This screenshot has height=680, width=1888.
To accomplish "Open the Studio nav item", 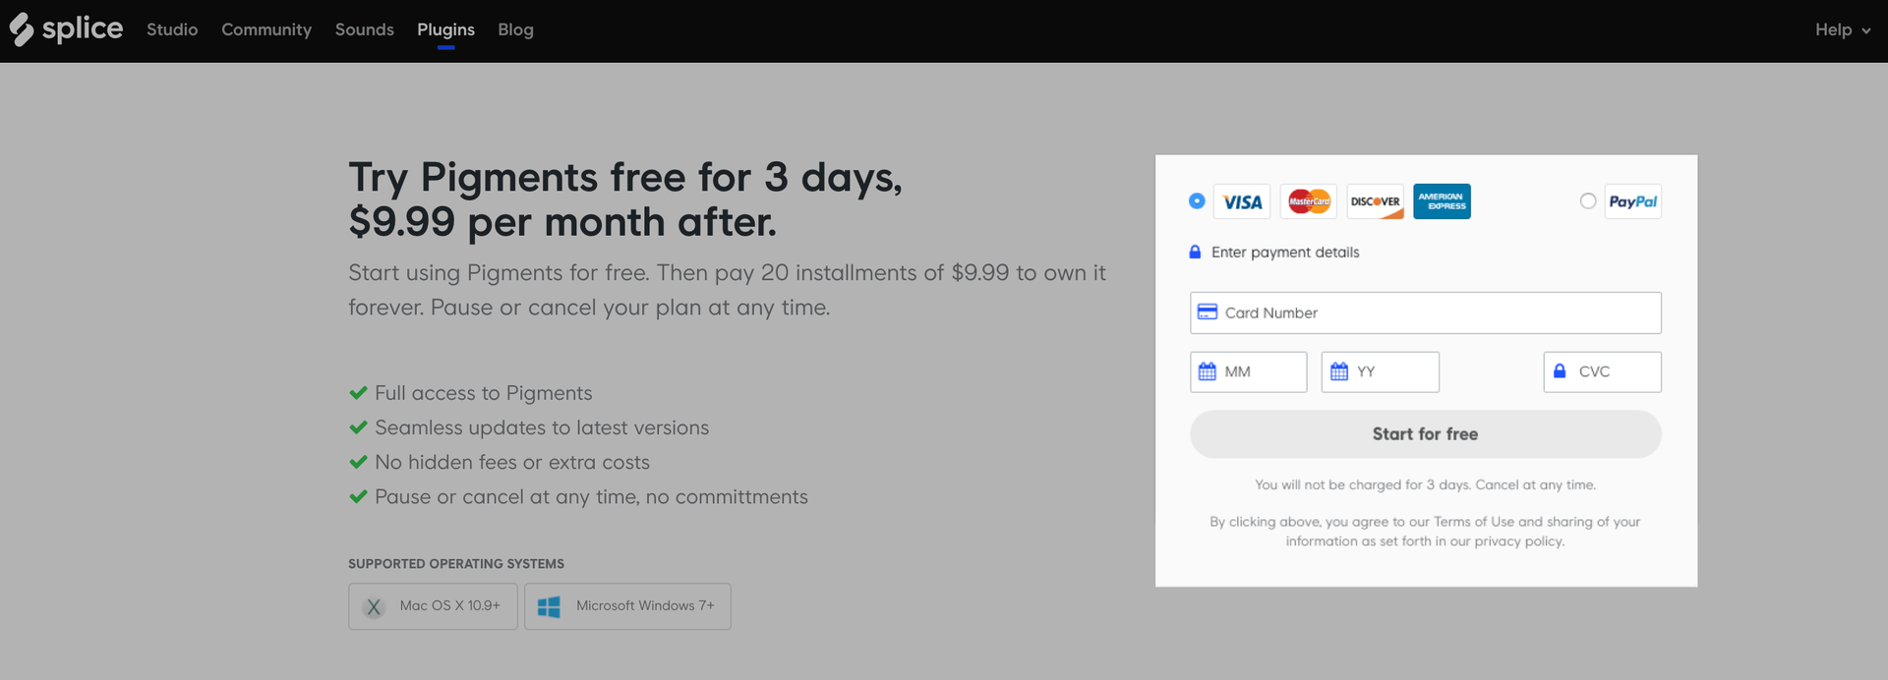I will (172, 29).
